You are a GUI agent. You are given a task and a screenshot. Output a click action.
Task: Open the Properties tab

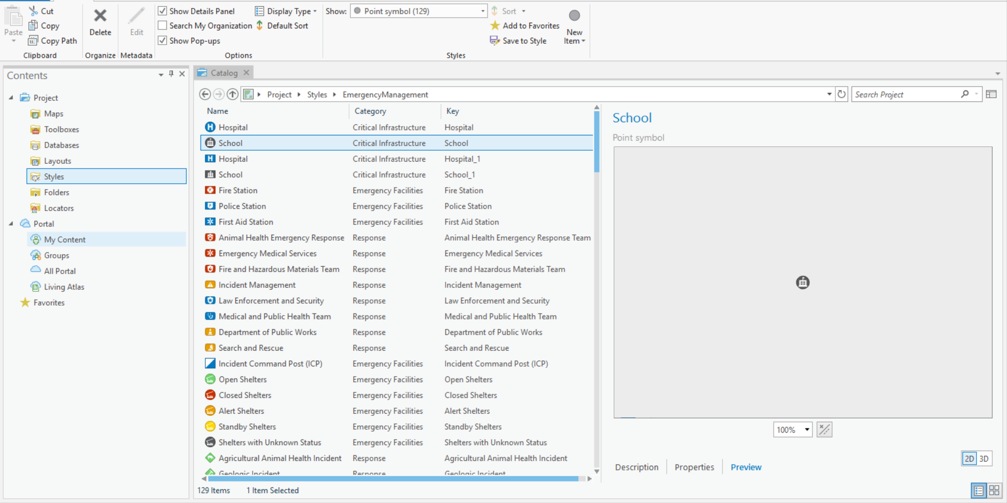(694, 467)
